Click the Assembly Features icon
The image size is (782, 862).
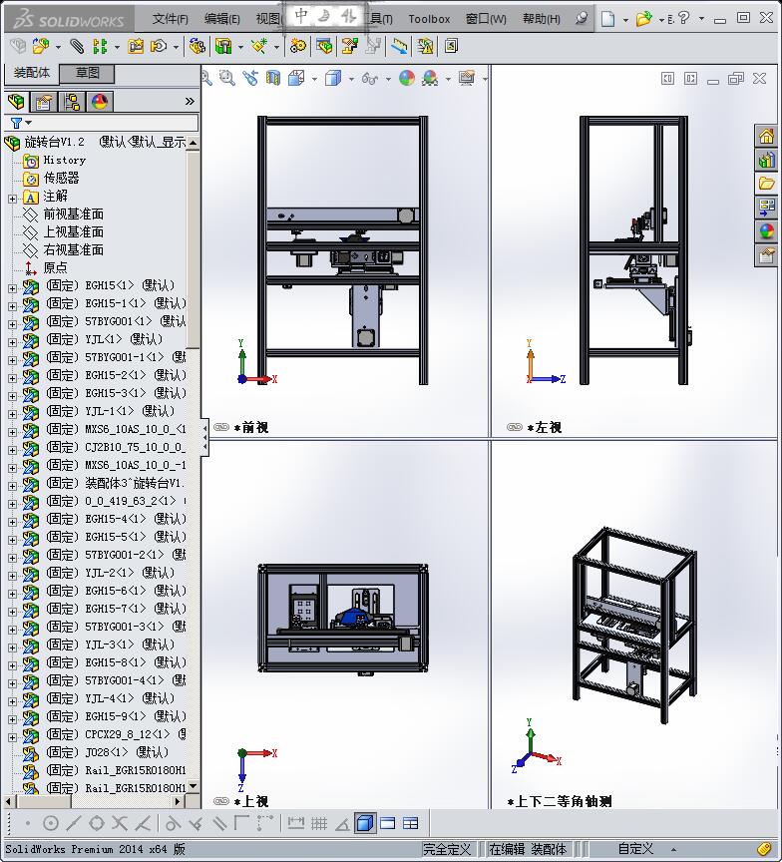point(223,47)
